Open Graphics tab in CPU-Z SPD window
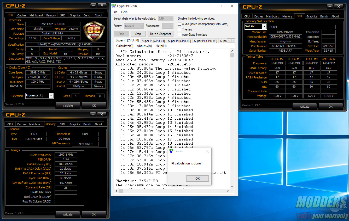349x221 pixels. (312, 16)
